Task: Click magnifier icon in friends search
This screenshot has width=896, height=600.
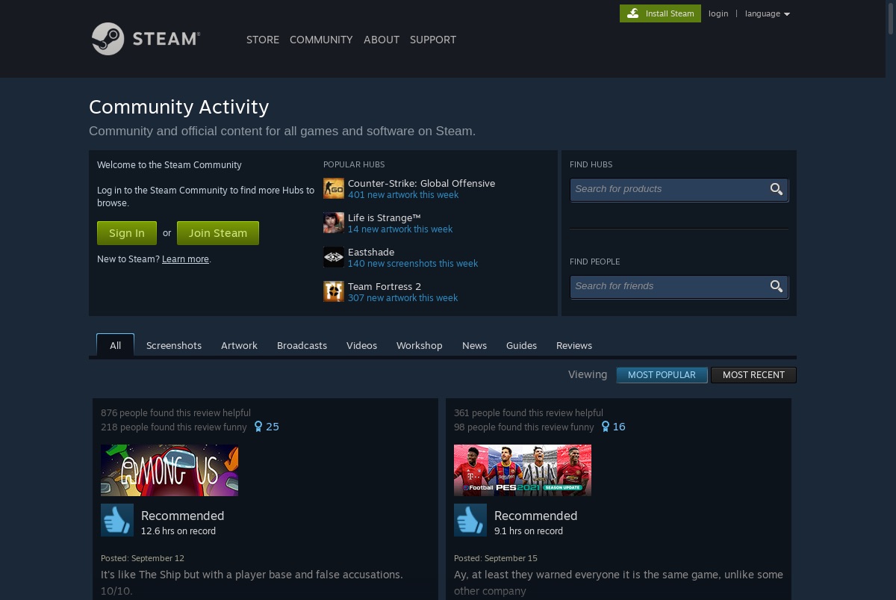Action: click(x=777, y=286)
